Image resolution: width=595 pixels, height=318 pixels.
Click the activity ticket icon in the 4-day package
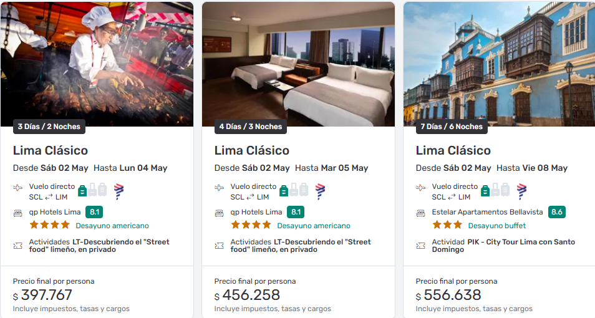pyautogui.click(x=220, y=246)
